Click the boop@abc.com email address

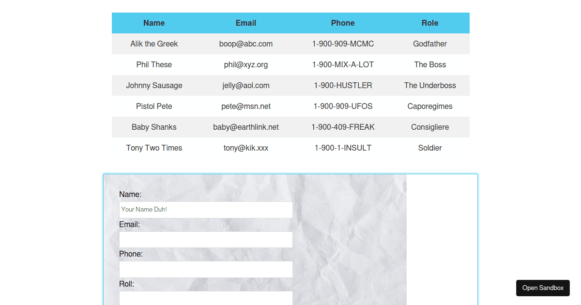[x=246, y=44]
